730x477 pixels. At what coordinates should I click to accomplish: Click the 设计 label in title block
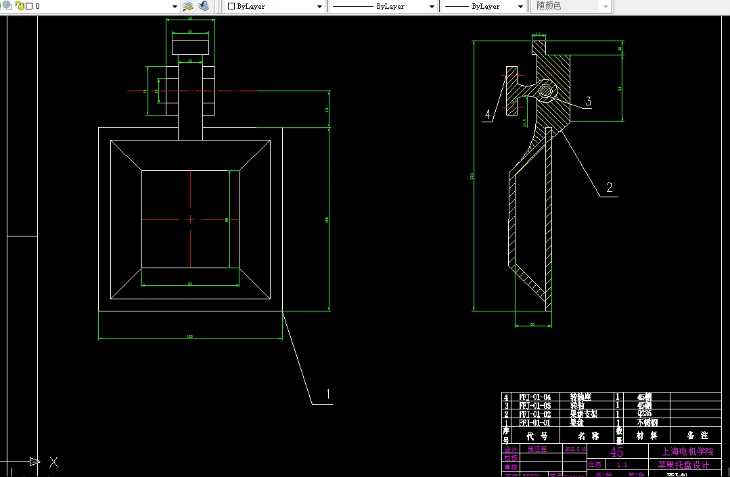click(511, 449)
